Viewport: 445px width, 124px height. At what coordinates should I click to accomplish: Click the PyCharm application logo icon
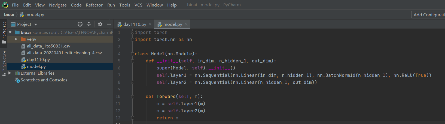5,5
